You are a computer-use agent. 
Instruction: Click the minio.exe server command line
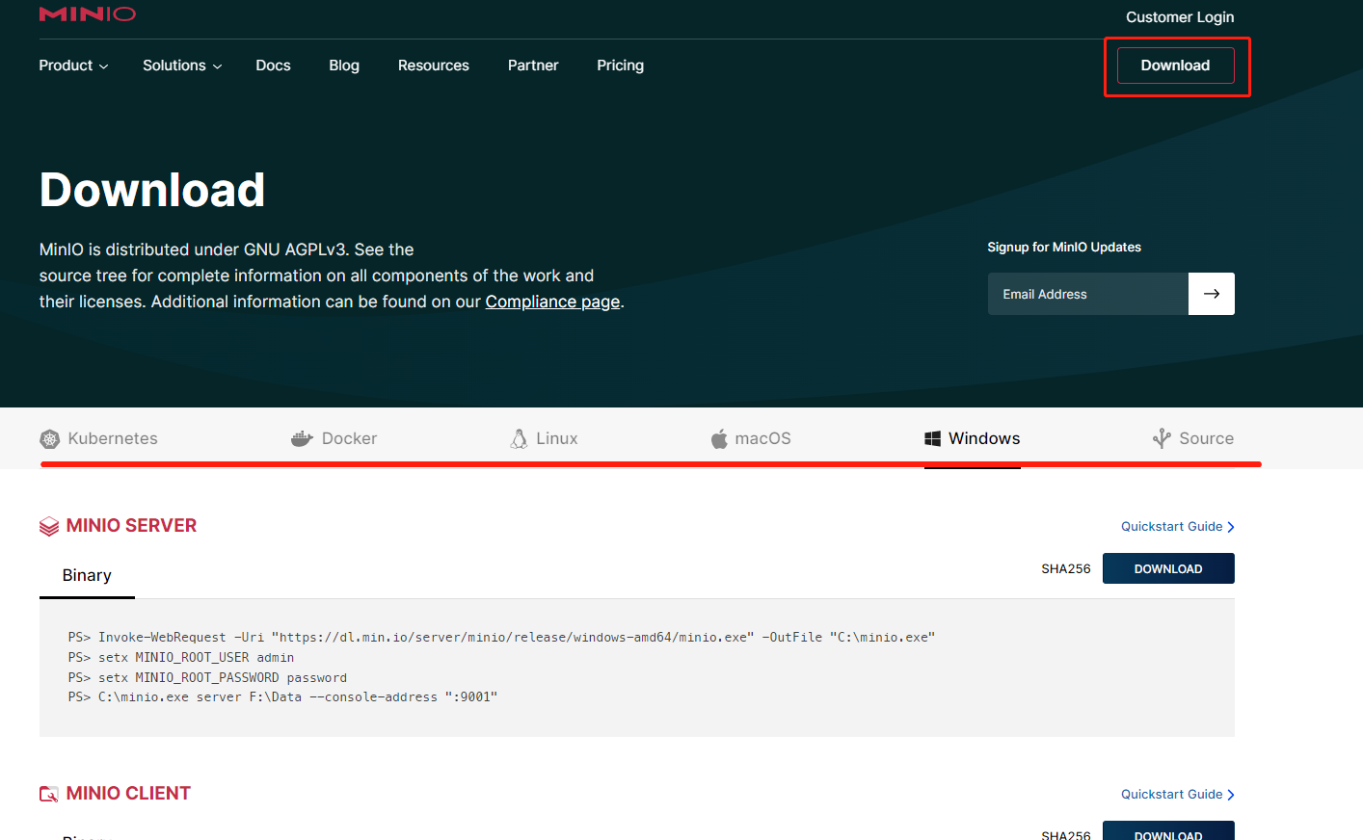(282, 697)
